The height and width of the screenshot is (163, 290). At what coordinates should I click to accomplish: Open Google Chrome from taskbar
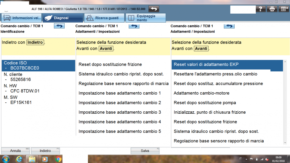click(x=58, y=159)
